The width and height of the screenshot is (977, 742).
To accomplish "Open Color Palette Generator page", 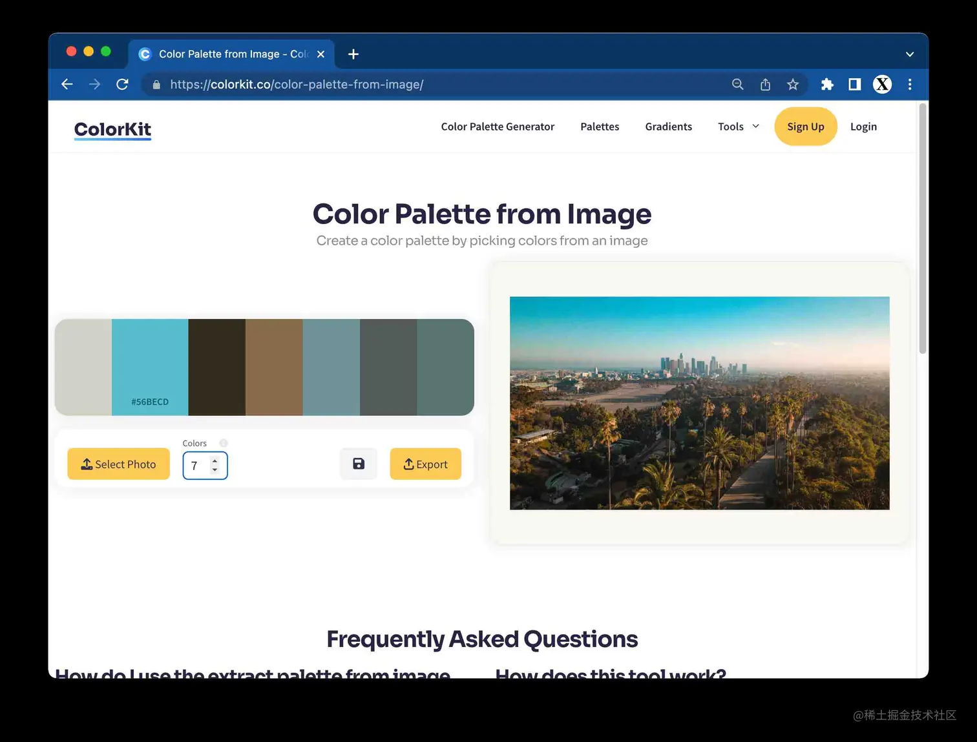I will coord(498,127).
